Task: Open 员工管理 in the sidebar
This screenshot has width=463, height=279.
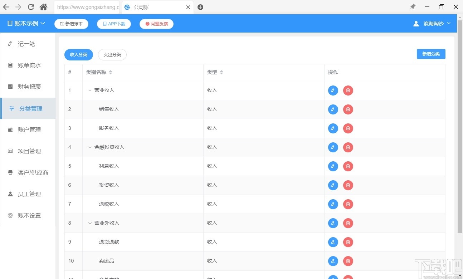Action: [29, 194]
